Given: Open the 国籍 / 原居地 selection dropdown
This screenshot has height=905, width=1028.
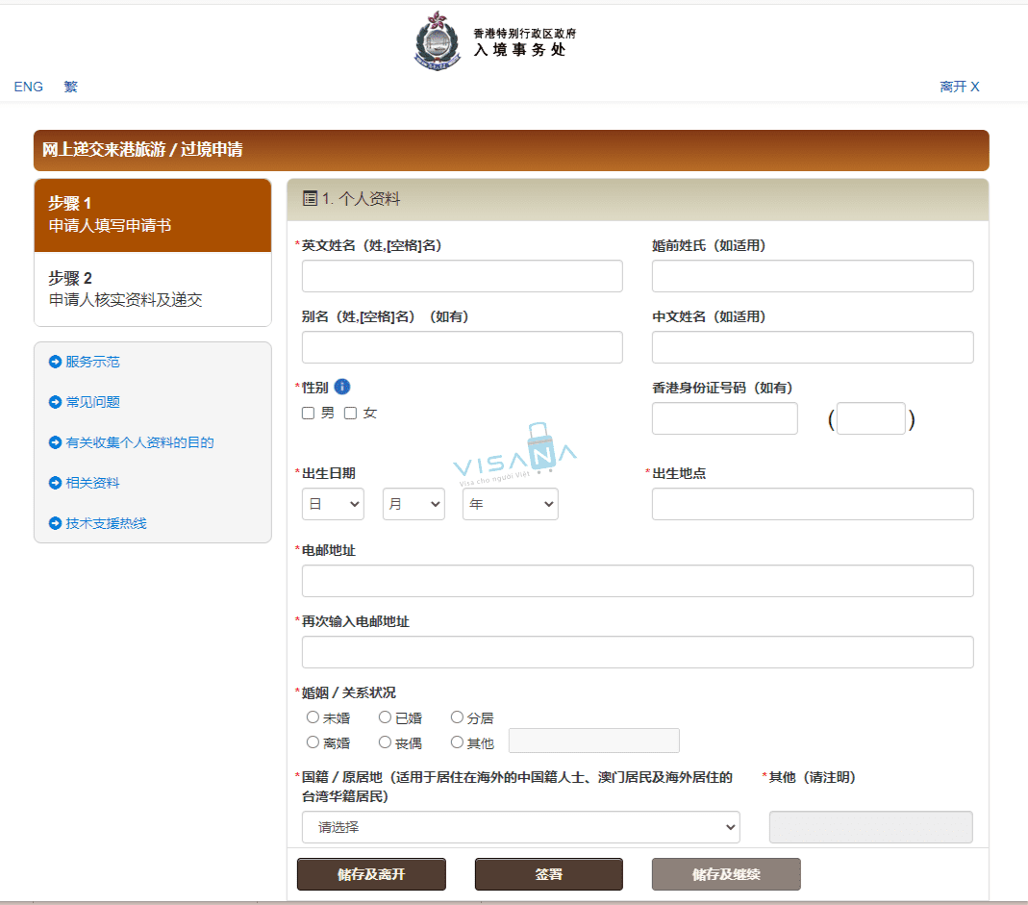Looking at the screenshot, I should 520,826.
